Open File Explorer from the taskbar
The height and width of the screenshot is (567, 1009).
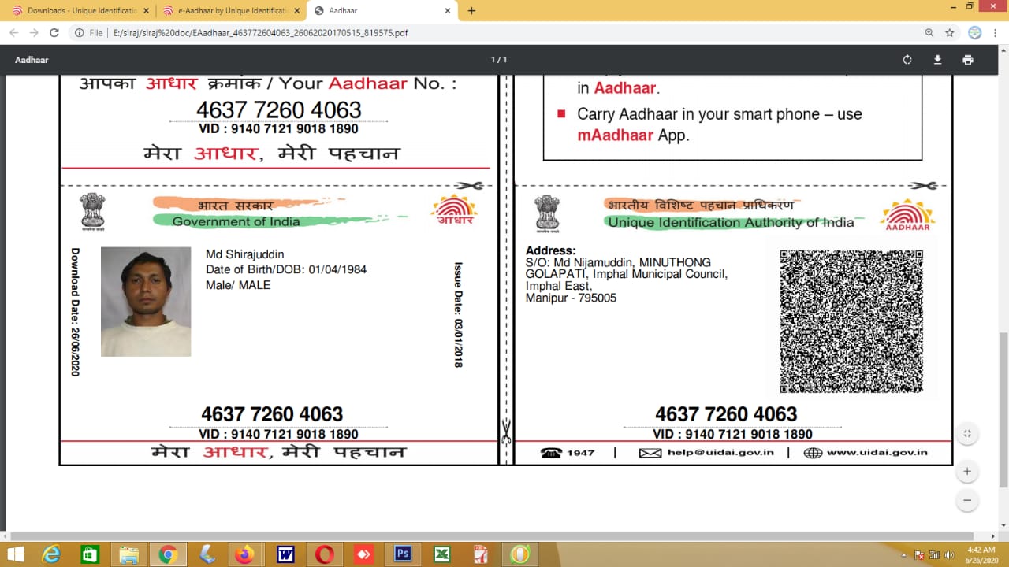[128, 554]
